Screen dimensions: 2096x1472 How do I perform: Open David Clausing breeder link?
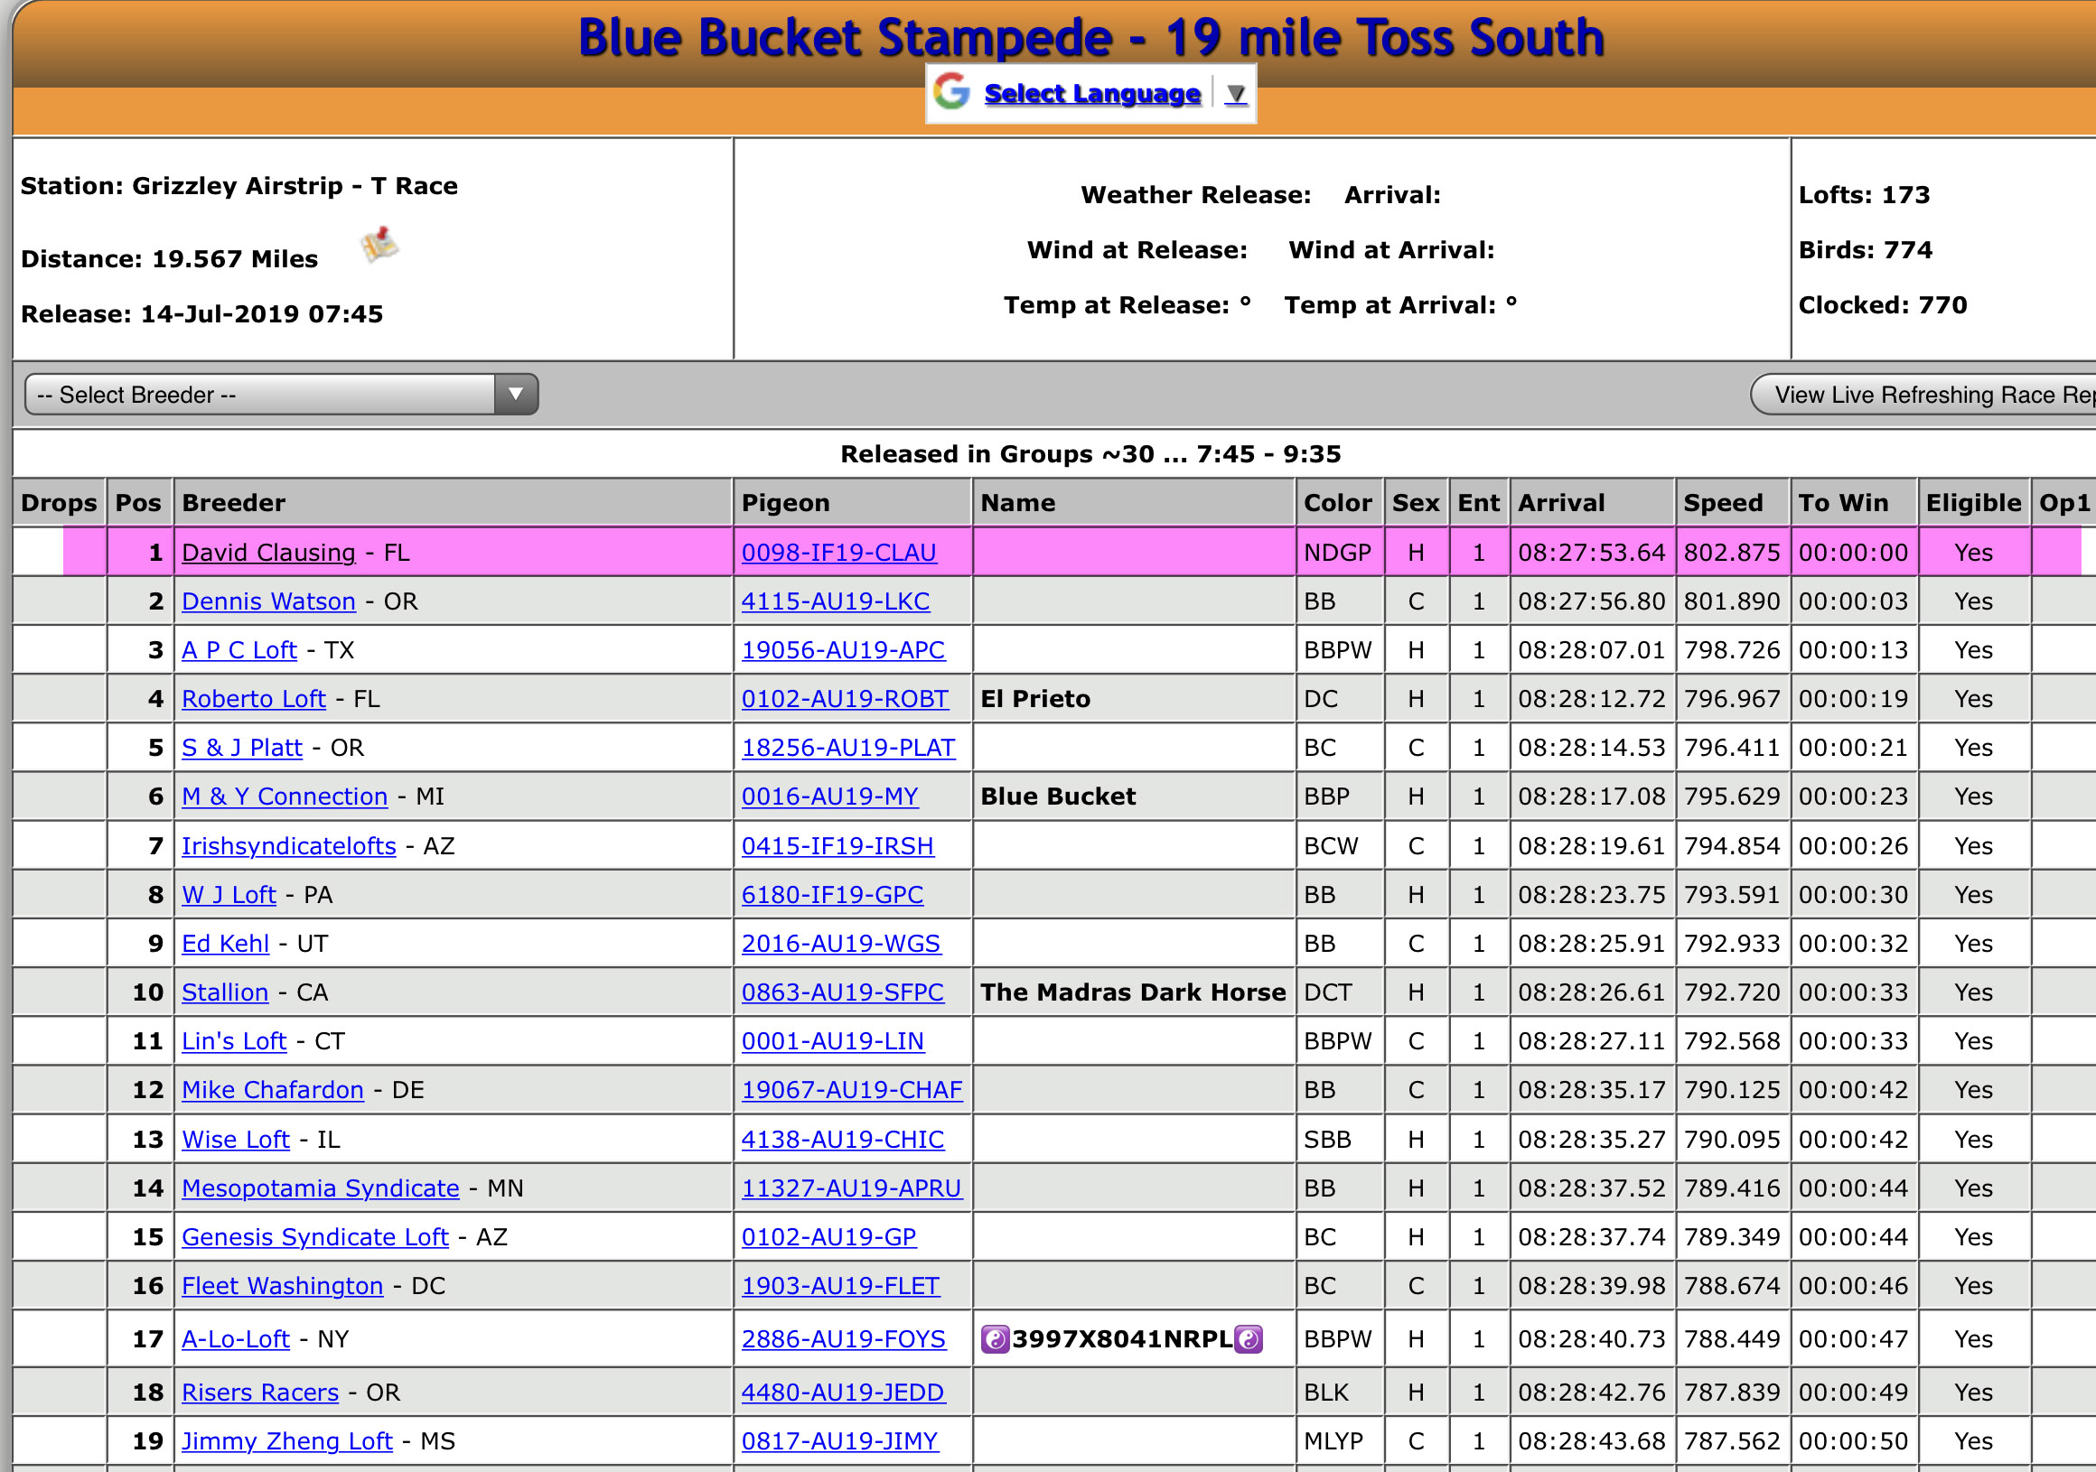coord(268,552)
